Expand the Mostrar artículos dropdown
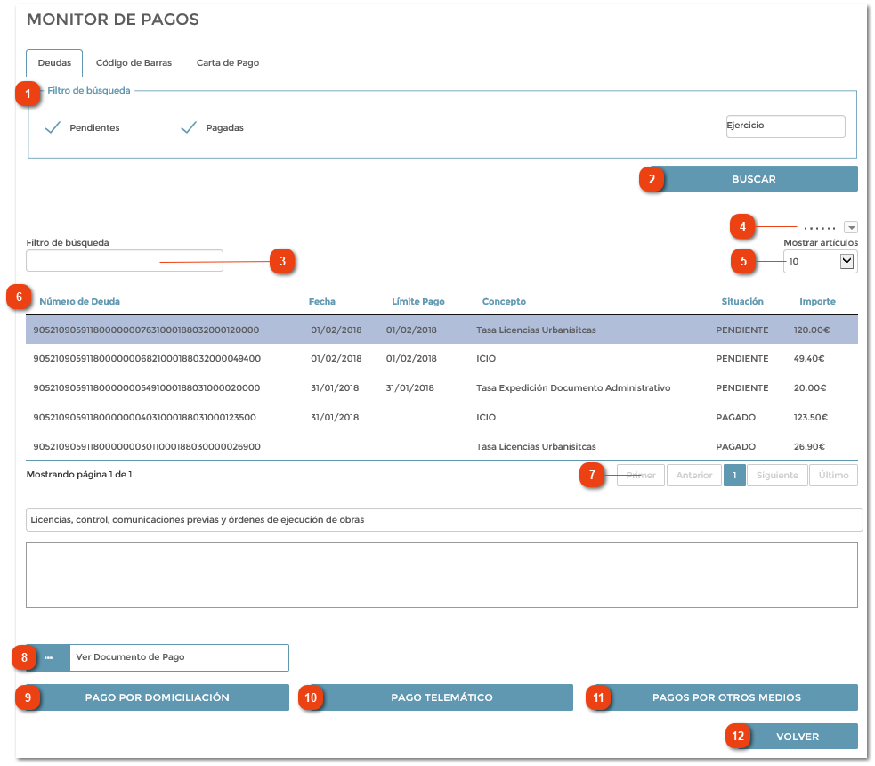875x766 pixels. coord(847,261)
